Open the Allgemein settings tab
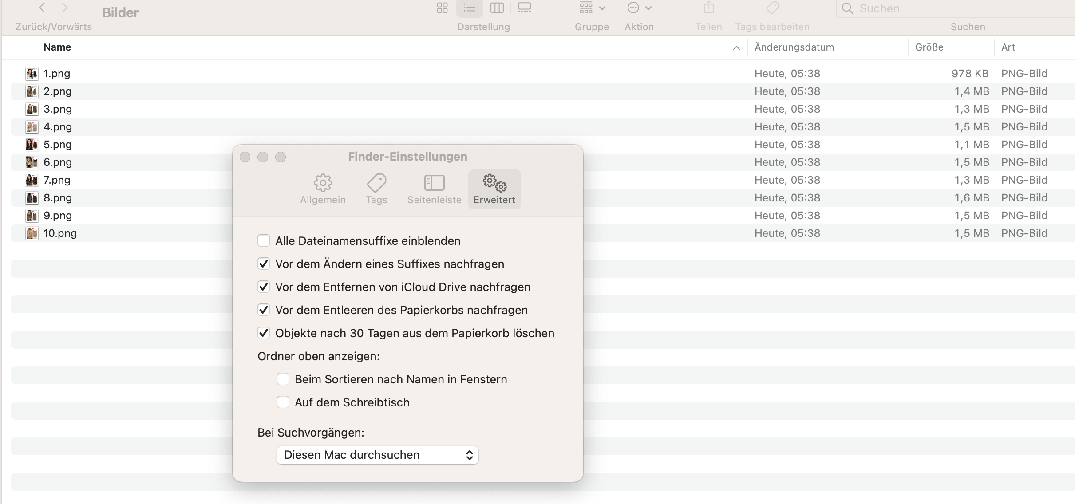 [x=323, y=189]
